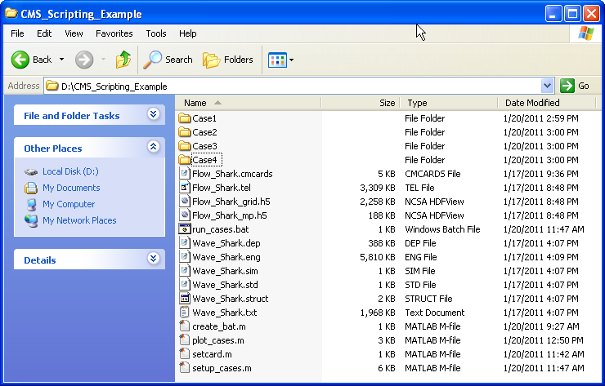The height and width of the screenshot is (386, 605).
Task: Click the file name run_cases.bat
Action: pyautogui.click(x=220, y=229)
